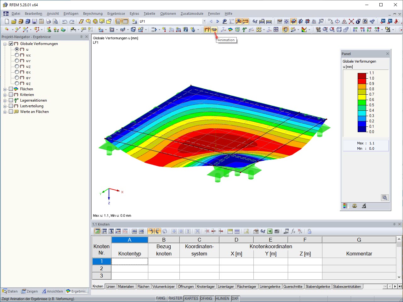Expand the Werte an Flächen node
403x302 pixels.
[x=5, y=112]
